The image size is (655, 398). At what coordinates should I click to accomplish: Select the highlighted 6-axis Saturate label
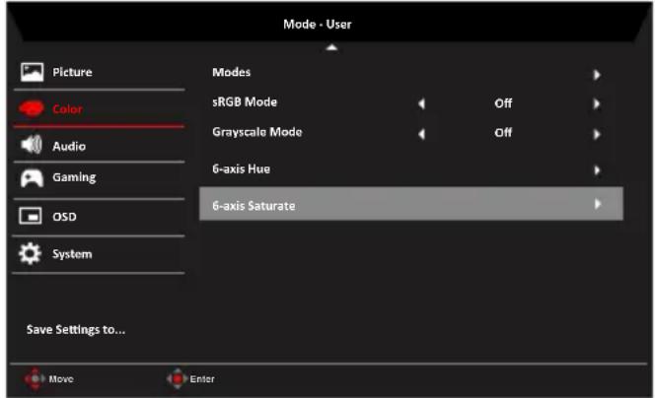point(254,206)
